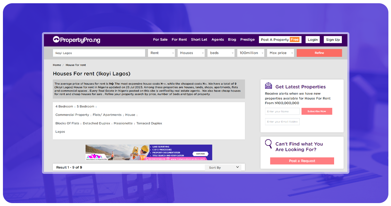Click the land surveying banner ad
The width and height of the screenshot is (391, 206).
(149, 152)
